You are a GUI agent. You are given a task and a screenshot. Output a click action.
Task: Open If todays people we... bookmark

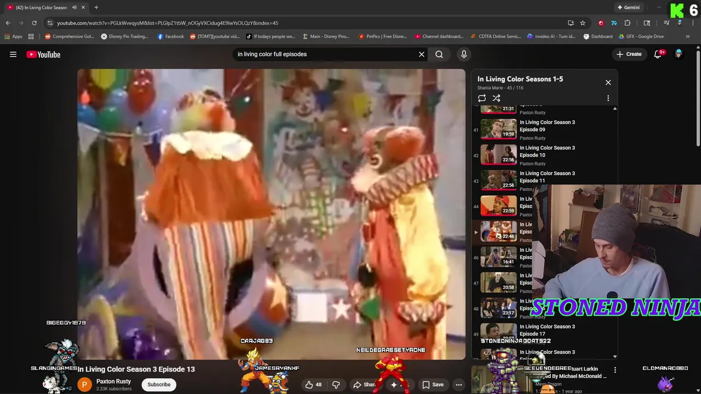pos(271,37)
